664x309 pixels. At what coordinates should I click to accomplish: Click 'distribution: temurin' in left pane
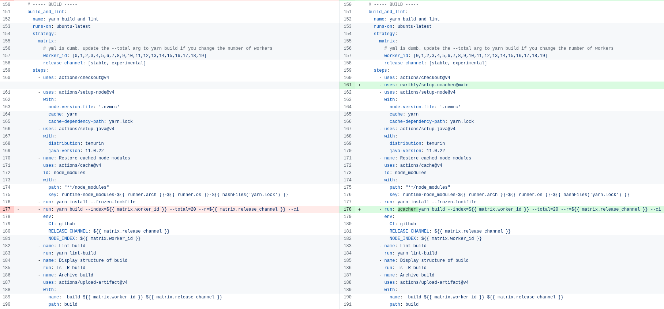pyautogui.click(x=76, y=143)
